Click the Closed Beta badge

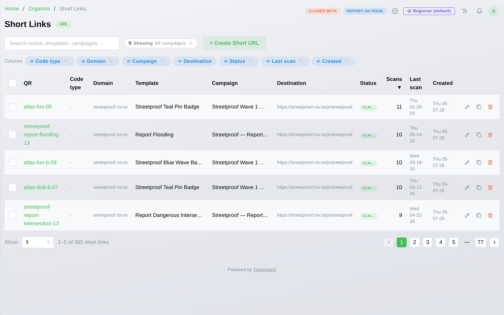coord(323,11)
